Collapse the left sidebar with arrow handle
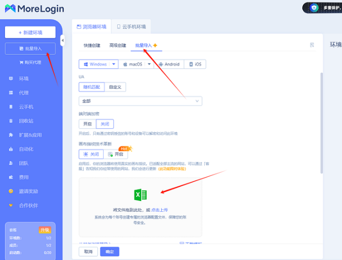The image size is (342, 260). click(x=62, y=41)
